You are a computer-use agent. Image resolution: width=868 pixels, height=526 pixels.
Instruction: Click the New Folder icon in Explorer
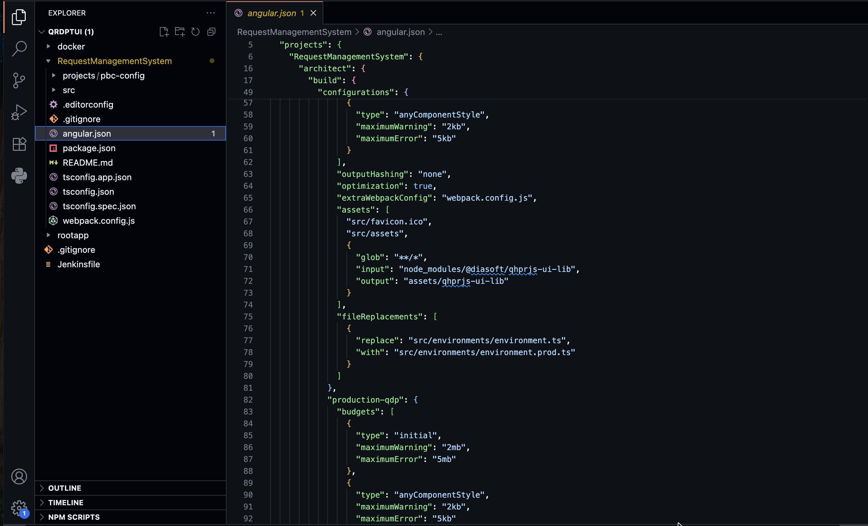(180, 32)
